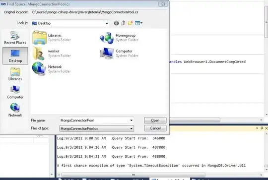Go back using the dialog's back arrow icon
Screen dimensions: 268x180
click(116, 23)
